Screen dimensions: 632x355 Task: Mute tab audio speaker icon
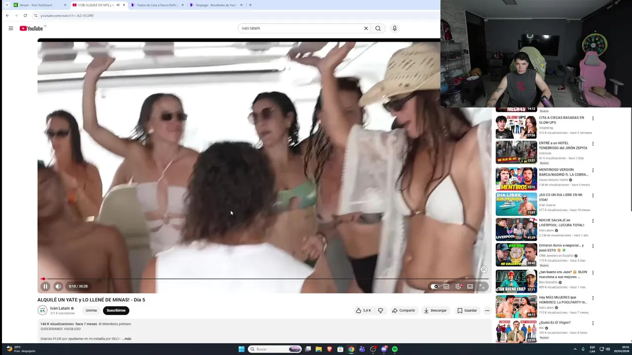(x=118, y=5)
